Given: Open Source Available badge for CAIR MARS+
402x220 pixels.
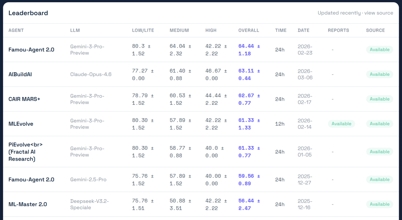Looking at the screenshot, I should [x=379, y=99].
